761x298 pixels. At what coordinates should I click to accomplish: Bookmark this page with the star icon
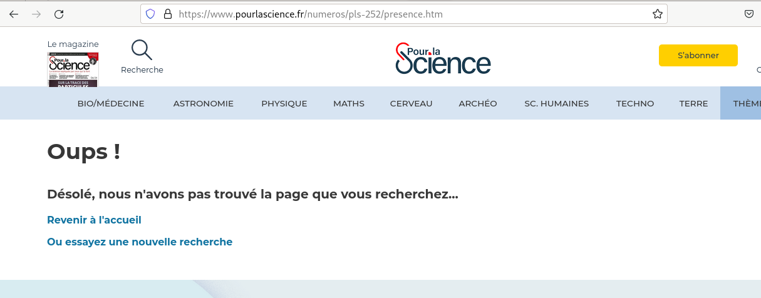[658, 14]
